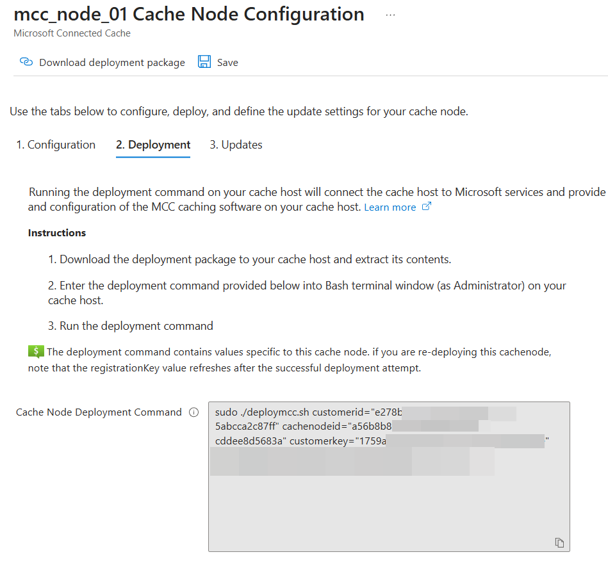Open the Updates tab

coord(236,145)
